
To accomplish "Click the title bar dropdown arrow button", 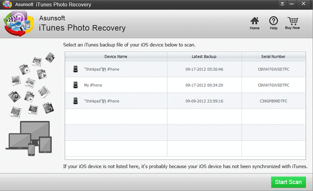I will (282, 4).
